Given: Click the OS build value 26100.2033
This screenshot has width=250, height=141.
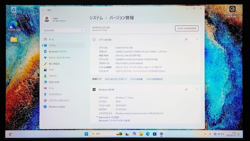Looking at the screenshot, I should 121,109.
